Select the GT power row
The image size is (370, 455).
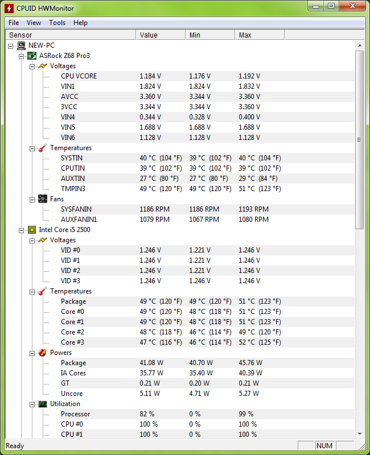point(207,383)
